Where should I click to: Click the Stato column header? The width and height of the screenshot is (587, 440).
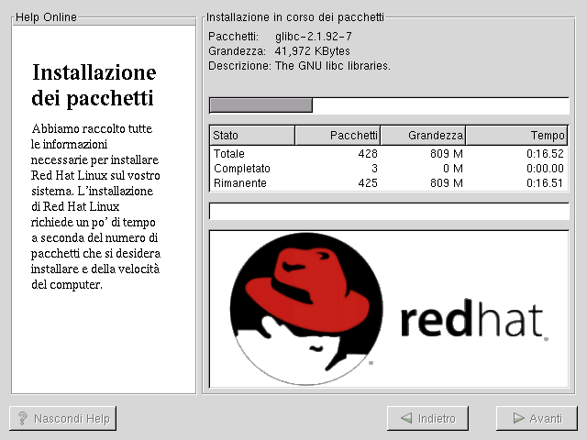point(252,136)
